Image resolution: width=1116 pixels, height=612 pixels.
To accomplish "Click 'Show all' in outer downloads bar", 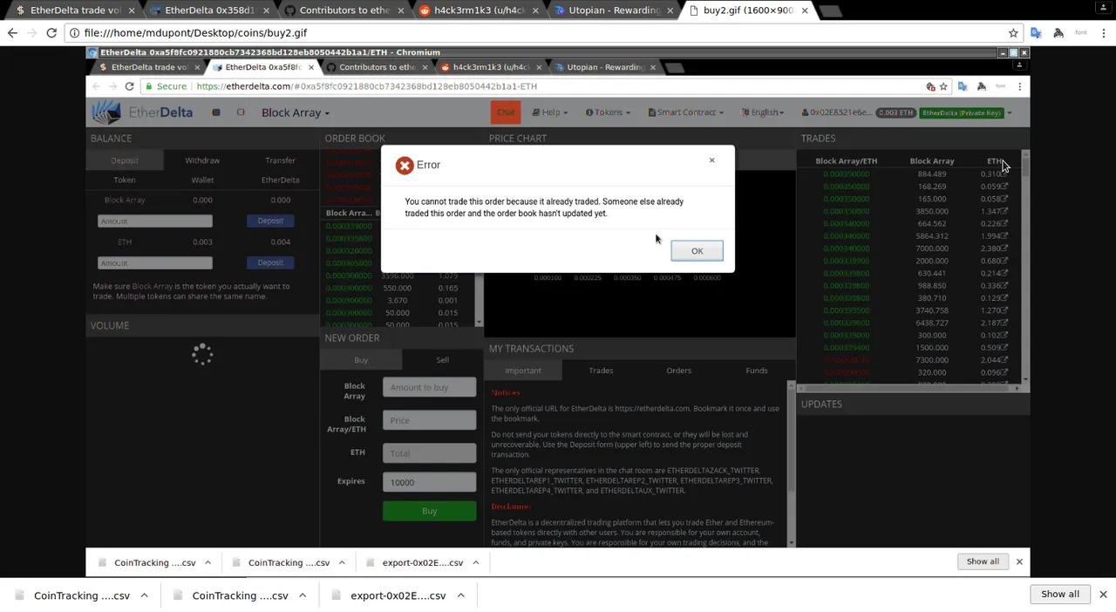I will coord(1060,595).
